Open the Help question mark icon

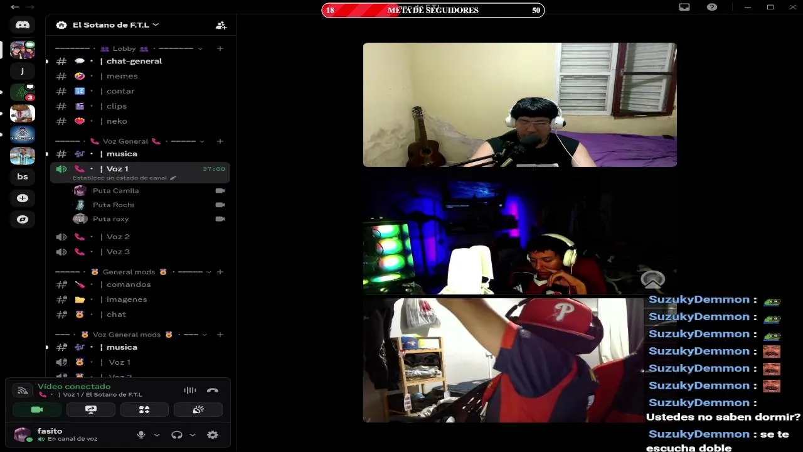point(712,7)
